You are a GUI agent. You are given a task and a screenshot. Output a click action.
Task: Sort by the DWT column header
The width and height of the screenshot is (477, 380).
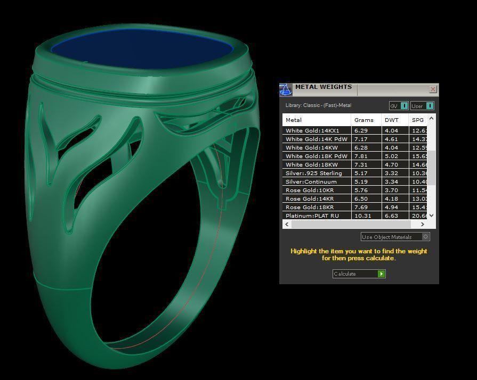pos(395,120)
